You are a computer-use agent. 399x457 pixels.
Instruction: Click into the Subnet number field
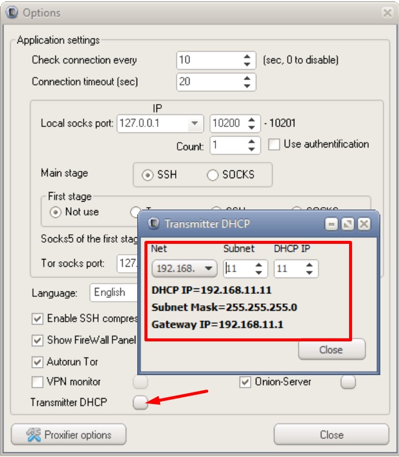[x=236, y=269]
